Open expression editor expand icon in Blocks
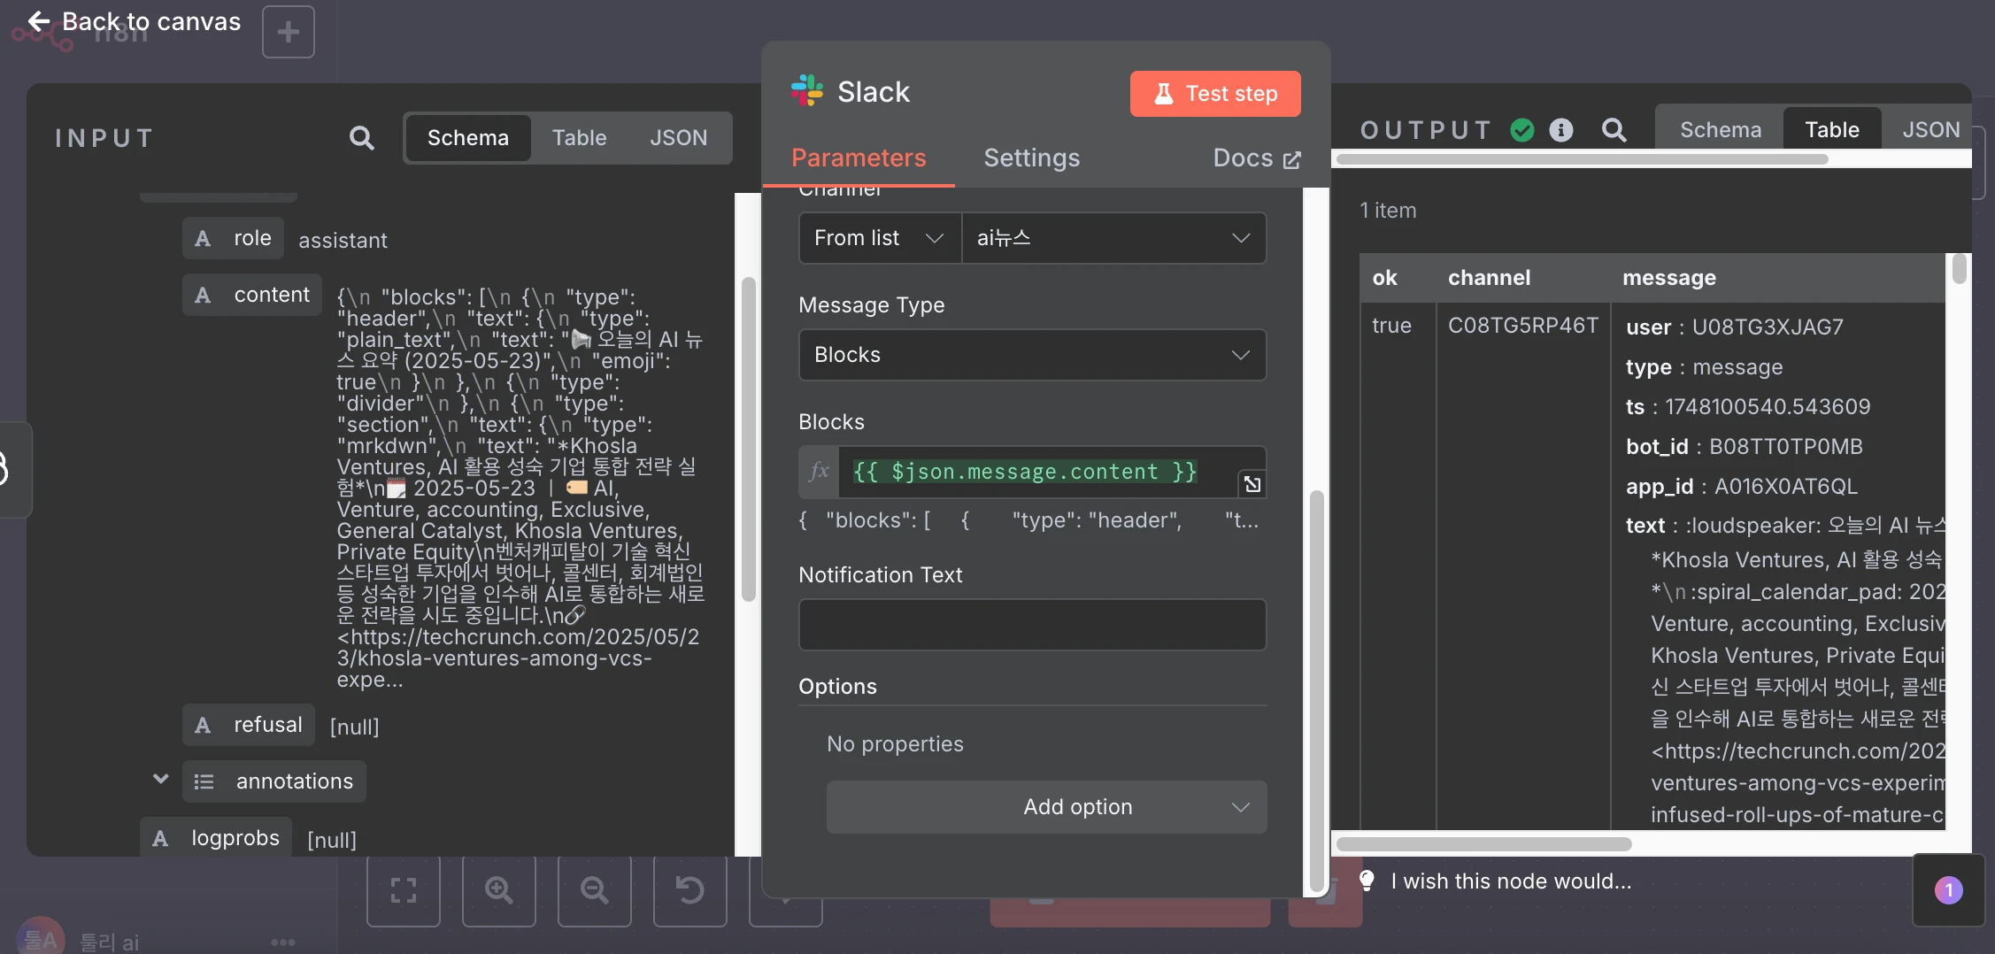 1252,483
